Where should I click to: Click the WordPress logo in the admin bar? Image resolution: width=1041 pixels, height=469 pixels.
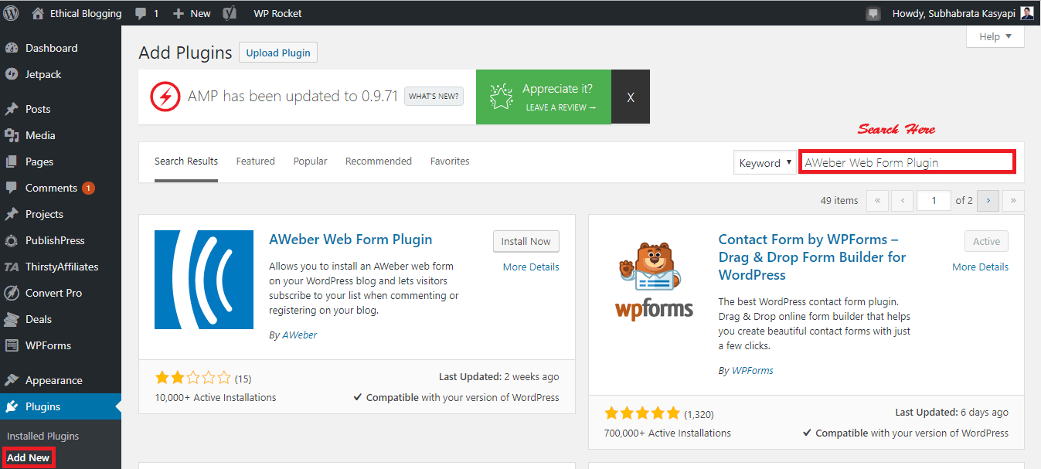coord(11,12)
